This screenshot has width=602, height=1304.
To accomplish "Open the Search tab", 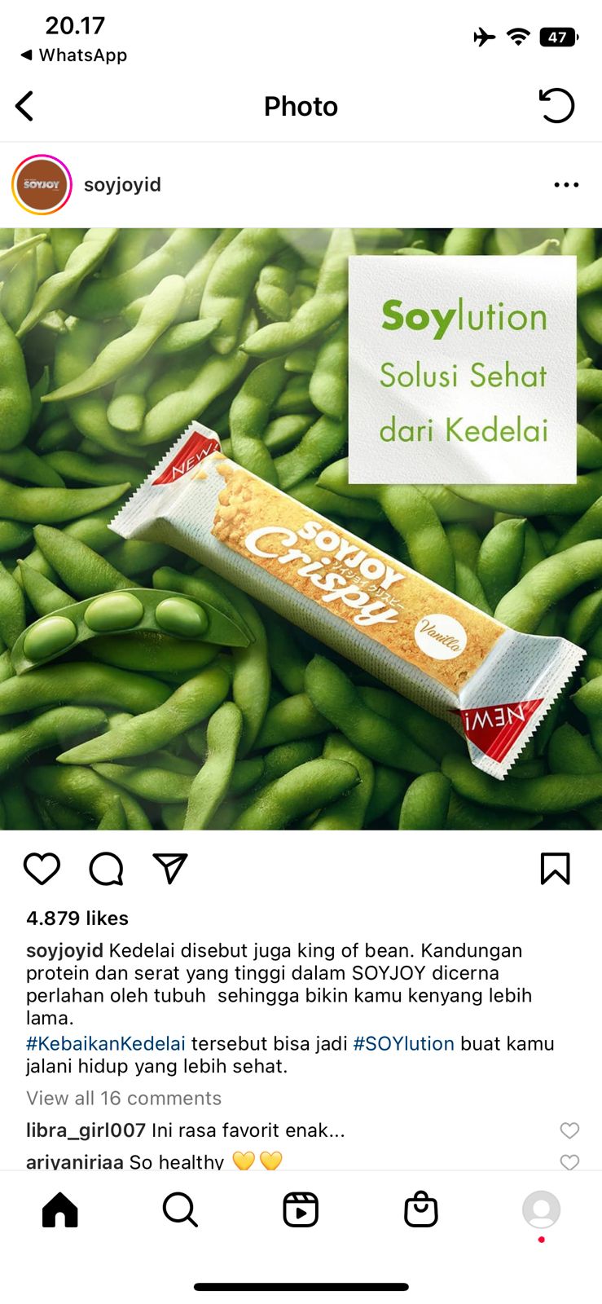I will coord(180,1209).
